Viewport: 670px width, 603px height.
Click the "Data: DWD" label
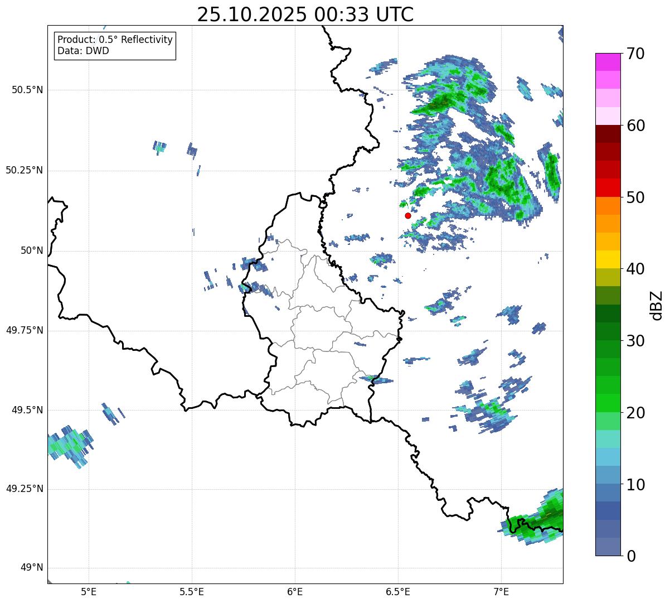tap(83, 51)
